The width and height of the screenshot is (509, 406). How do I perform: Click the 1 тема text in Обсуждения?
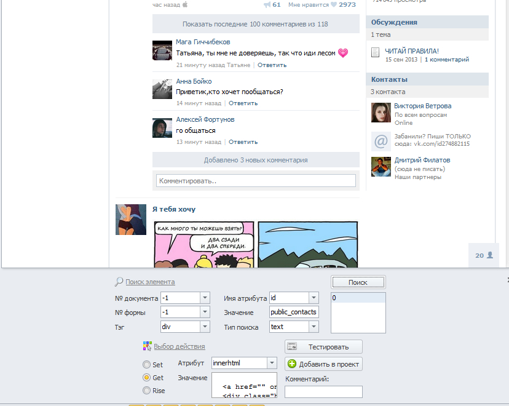[381, 34]
